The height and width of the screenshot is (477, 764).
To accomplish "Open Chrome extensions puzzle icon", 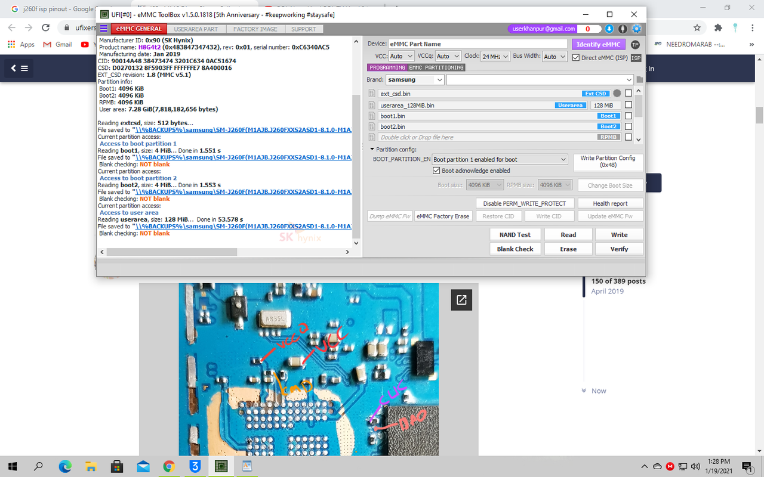I will pos(719,27).
